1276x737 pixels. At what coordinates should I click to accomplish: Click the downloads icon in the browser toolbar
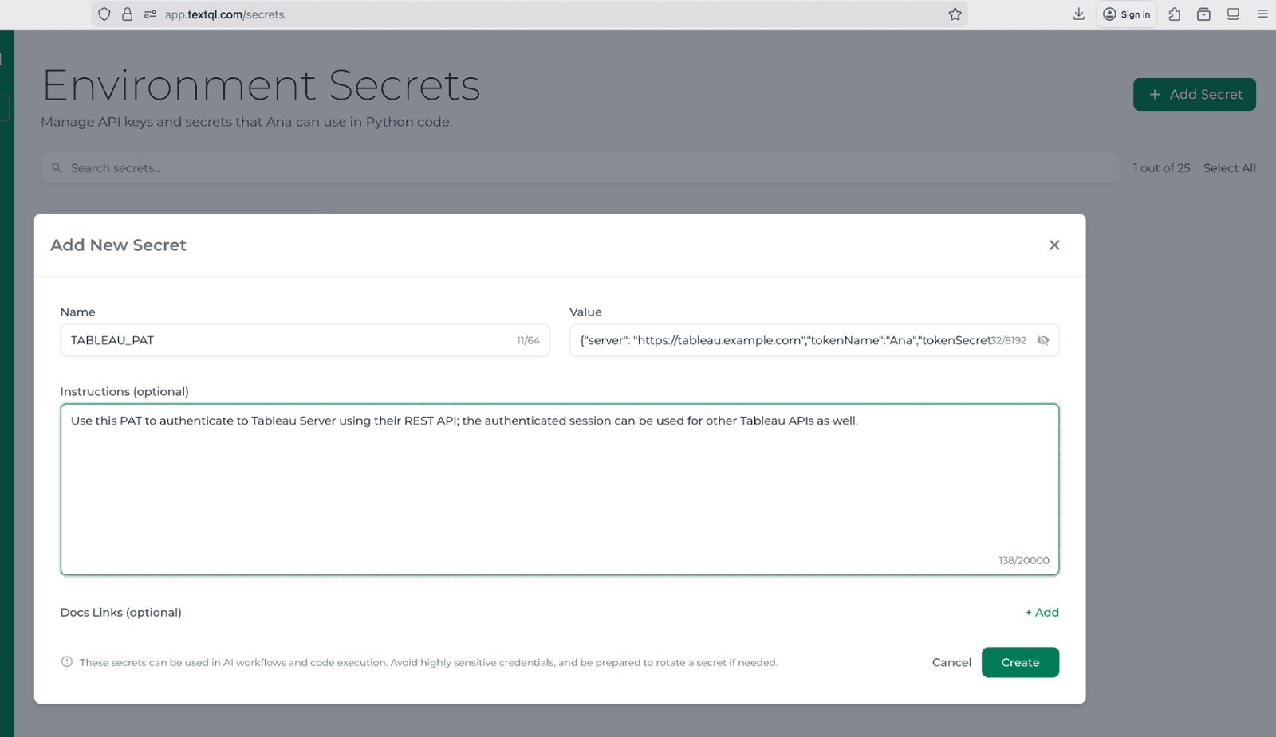click(1078, 14)
